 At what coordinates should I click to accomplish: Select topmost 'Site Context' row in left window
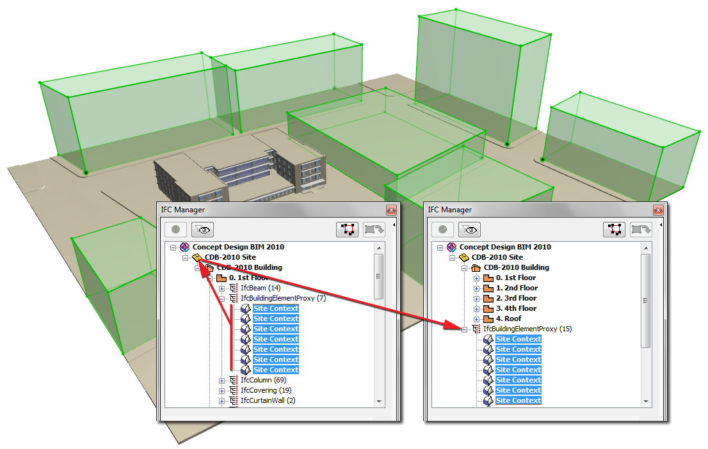click(276, 309)
